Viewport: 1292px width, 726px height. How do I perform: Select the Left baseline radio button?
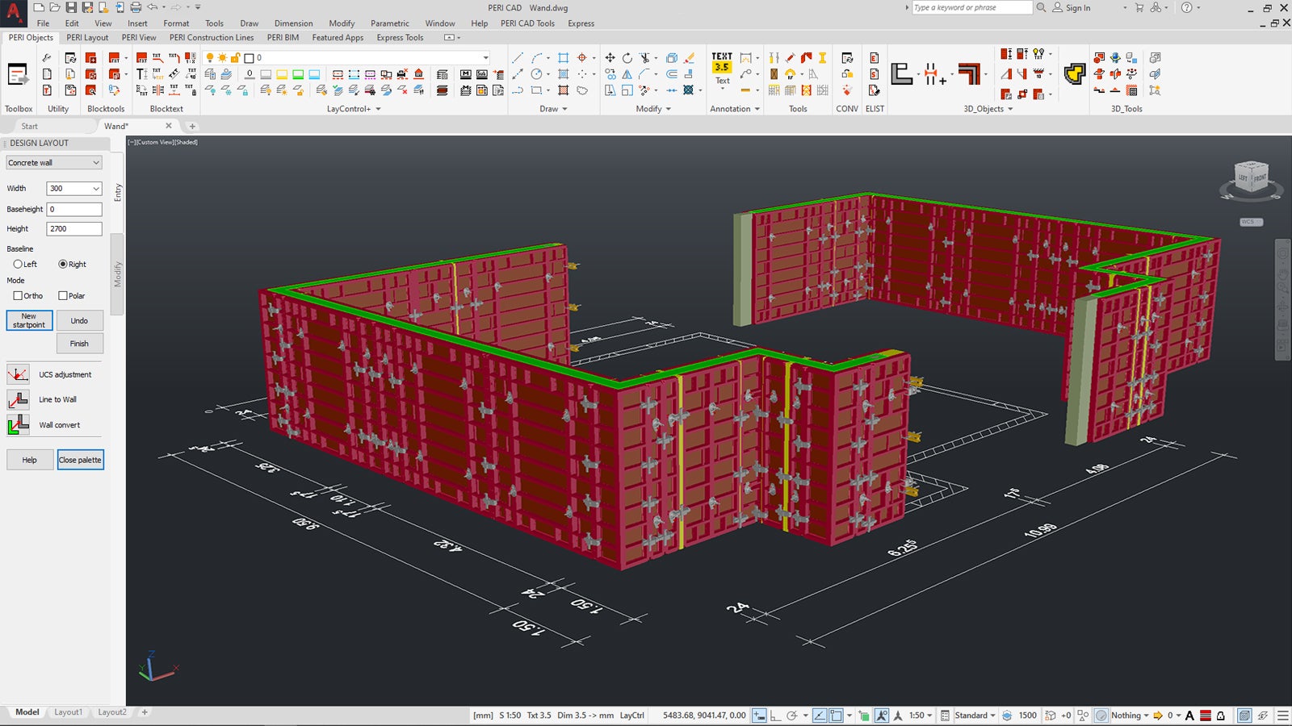(x=18, y=264)
